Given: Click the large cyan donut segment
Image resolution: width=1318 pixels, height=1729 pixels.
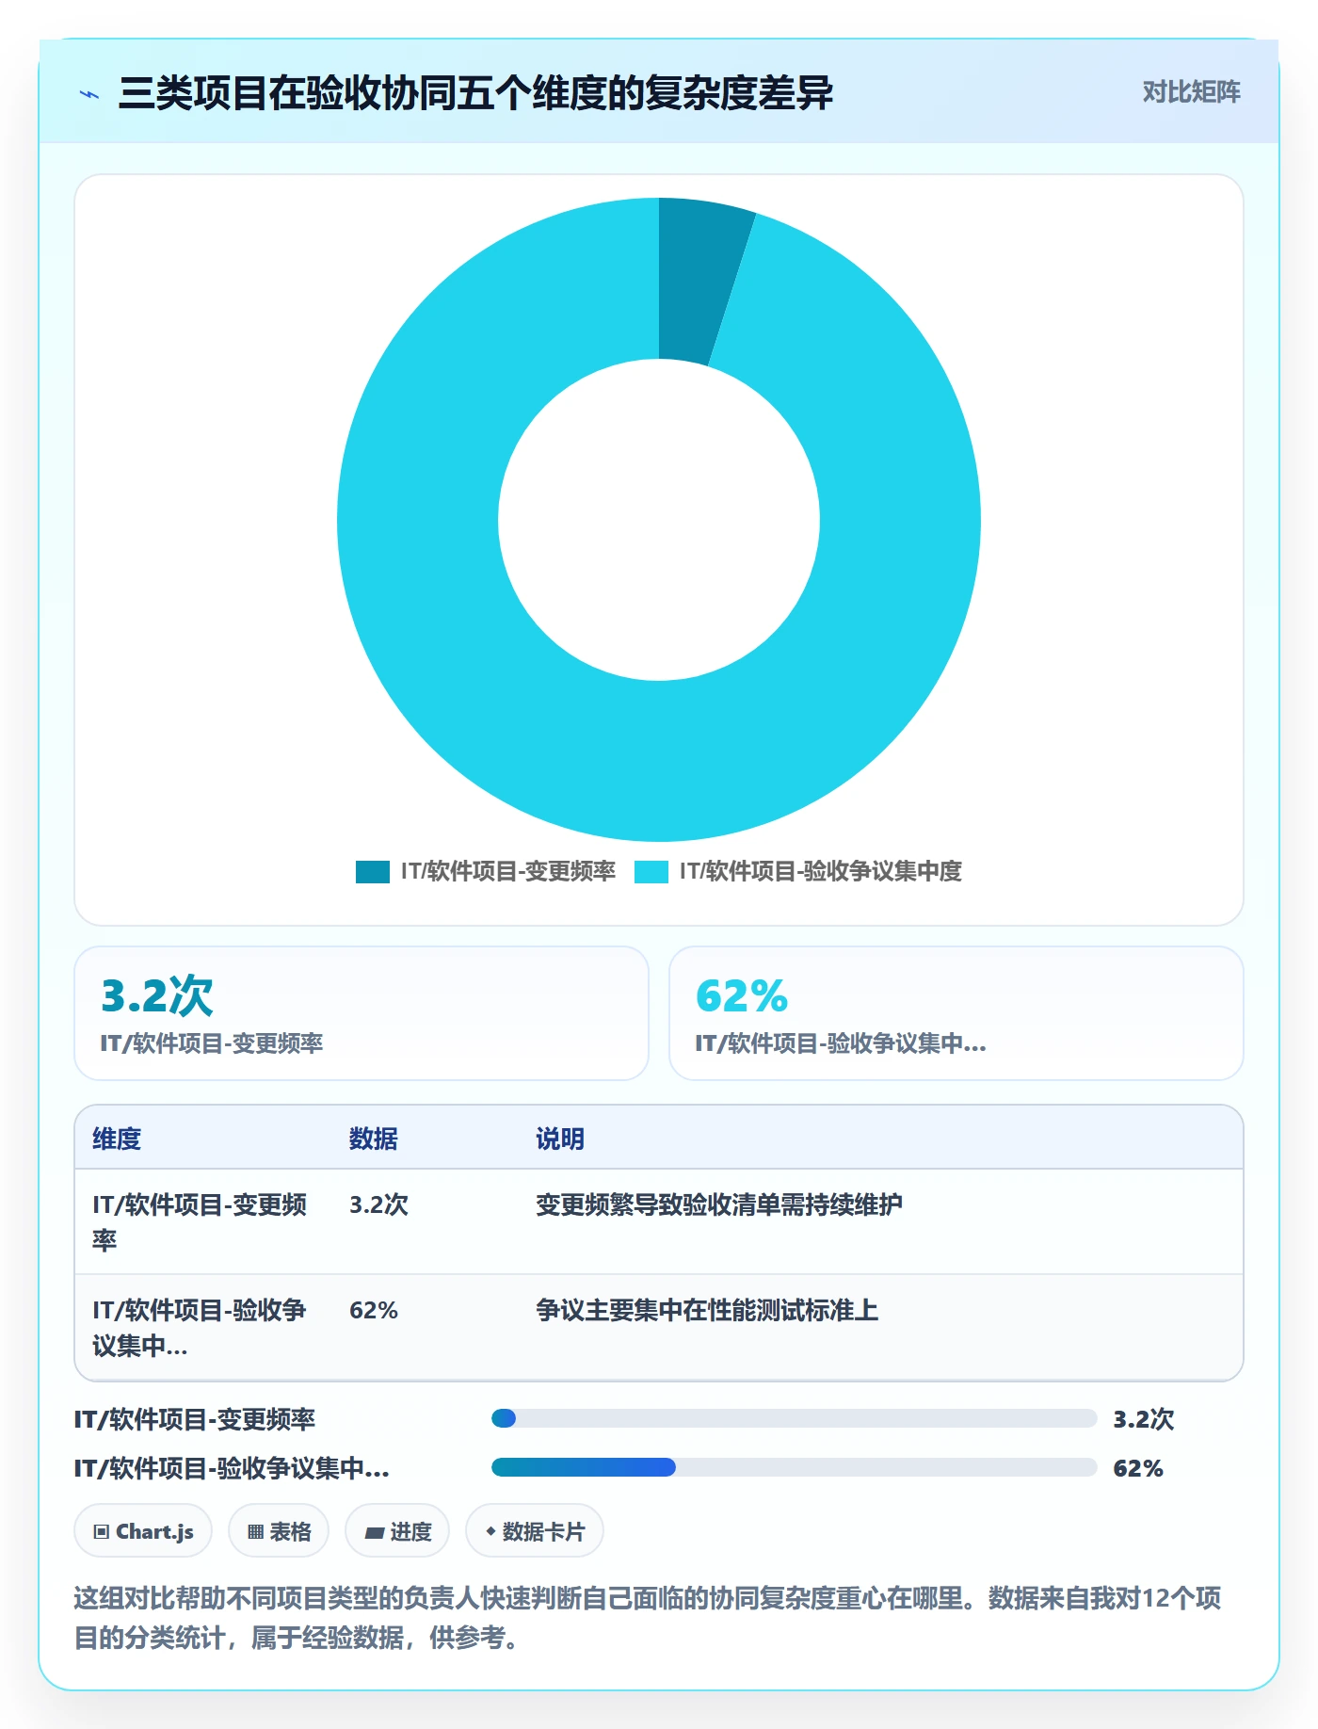Looking at the screenshot, I should click(x=659, y=763).
